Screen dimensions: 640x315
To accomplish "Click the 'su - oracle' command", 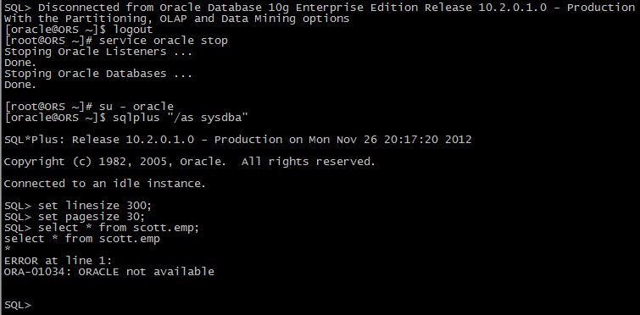I will pos(136,107).
